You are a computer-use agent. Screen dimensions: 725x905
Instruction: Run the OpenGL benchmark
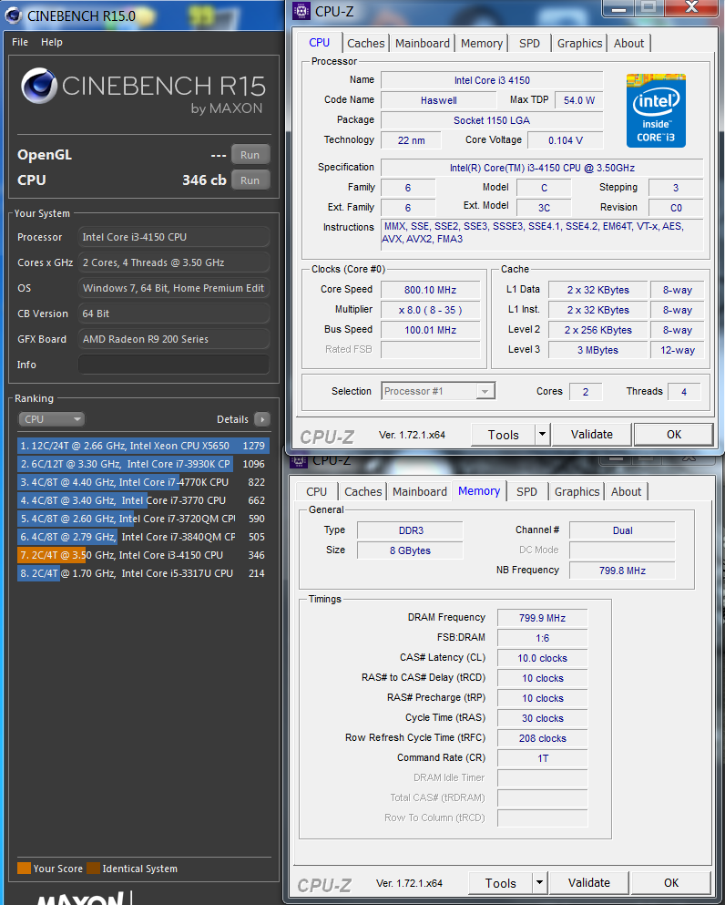pos(250,155)
